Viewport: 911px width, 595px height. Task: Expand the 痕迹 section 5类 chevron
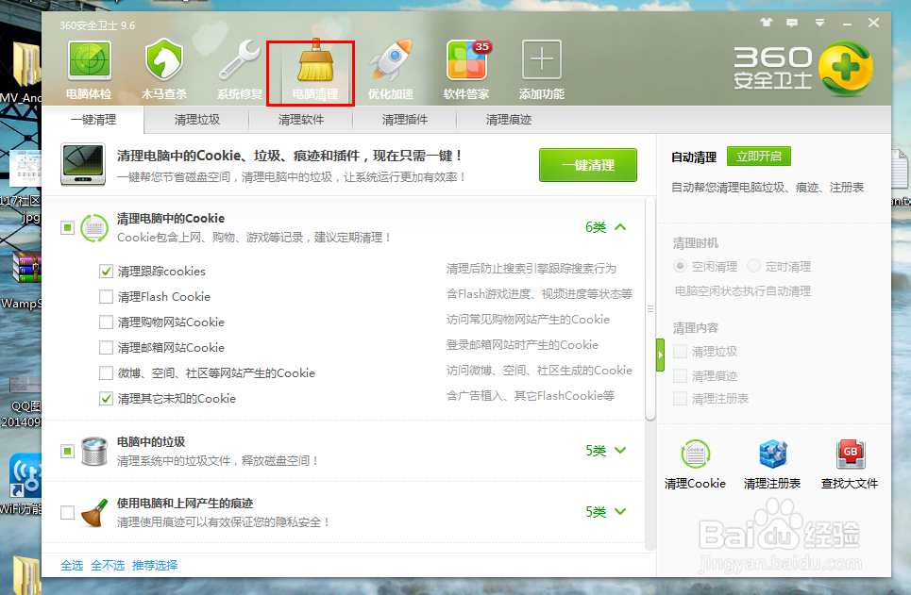[x=620, y=511]
